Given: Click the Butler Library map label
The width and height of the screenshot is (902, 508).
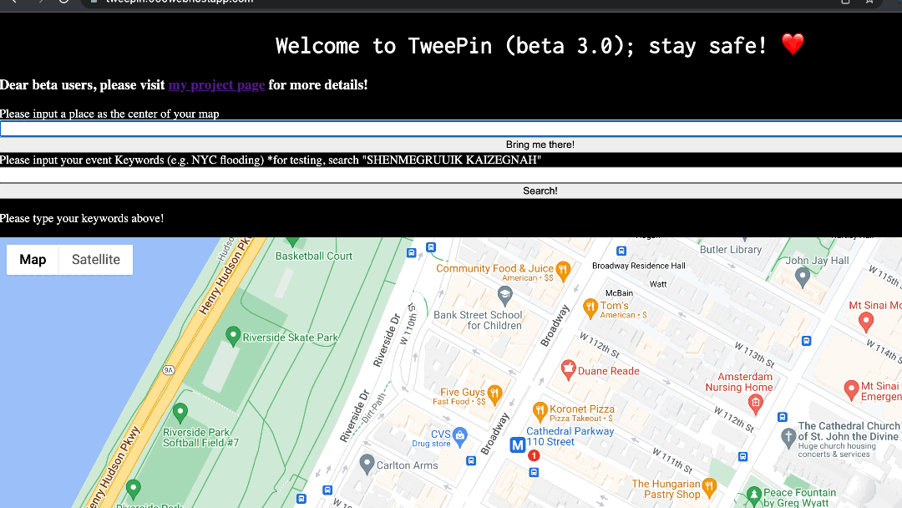Looking at the screenshot, I should (731, 250).
